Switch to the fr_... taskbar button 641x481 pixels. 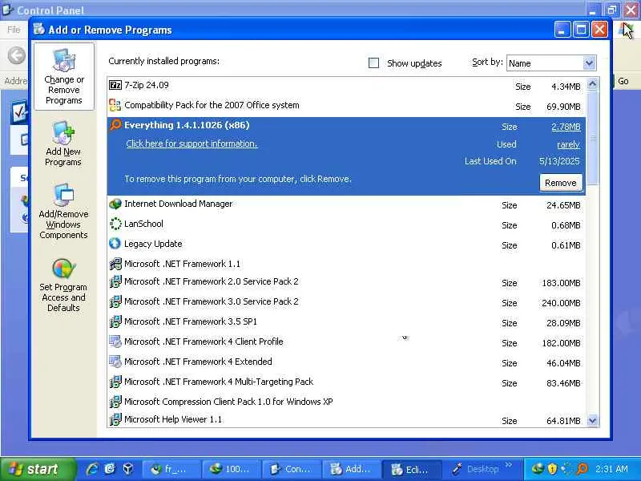click(x=171, y=469)
